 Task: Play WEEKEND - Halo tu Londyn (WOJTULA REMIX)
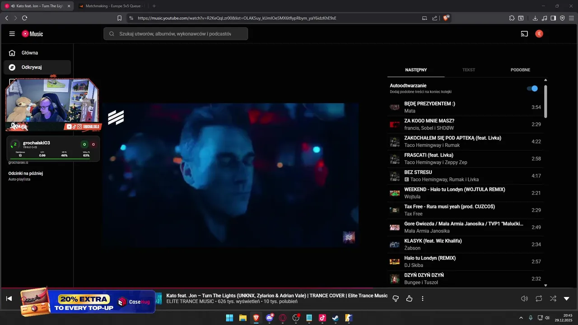point(465,193)
